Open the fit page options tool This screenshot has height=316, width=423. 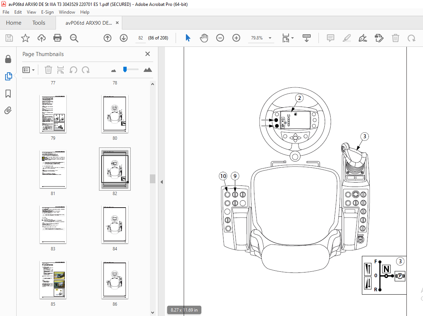click(x=286, y=38)
